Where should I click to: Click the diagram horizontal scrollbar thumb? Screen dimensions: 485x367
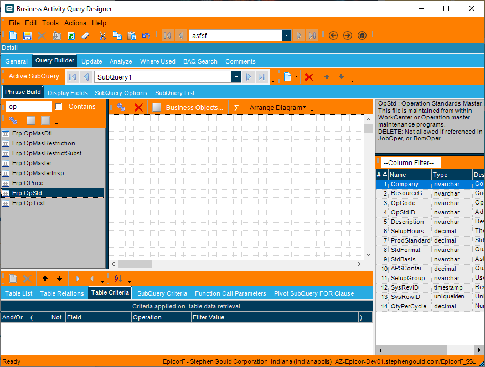click(x=135, y=264)
